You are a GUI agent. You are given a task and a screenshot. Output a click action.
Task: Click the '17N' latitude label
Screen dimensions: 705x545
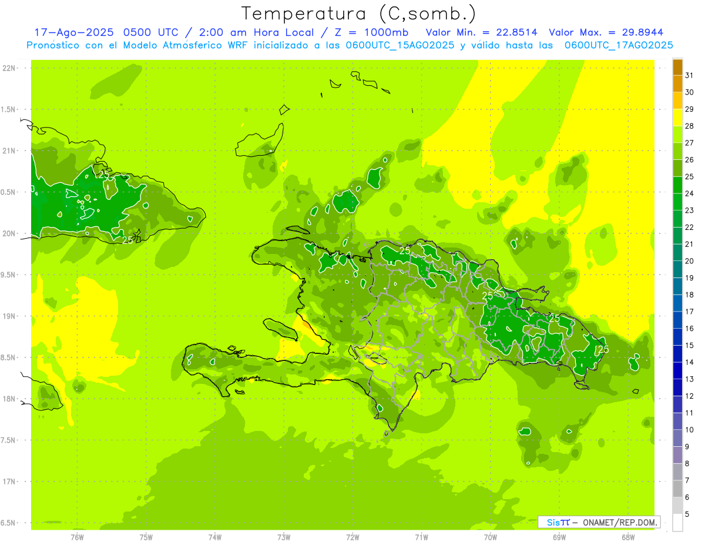pyautogui.click(x=9, y=482)
